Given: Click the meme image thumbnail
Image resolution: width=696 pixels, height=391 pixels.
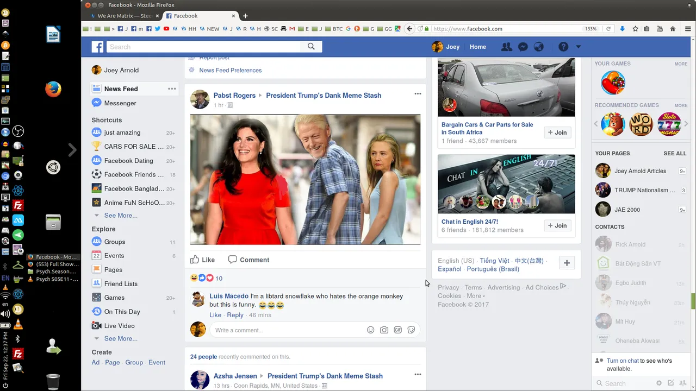Looking at the screenshot, I should (305, 180).
